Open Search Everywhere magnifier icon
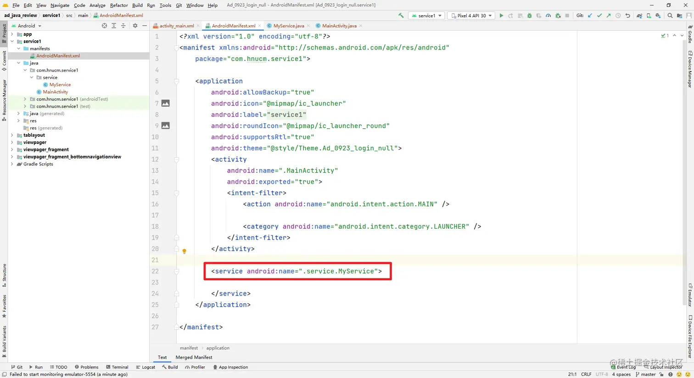 [670, 16]
